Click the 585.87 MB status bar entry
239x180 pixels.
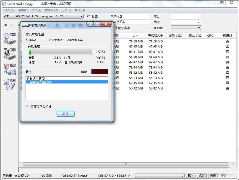114,176
